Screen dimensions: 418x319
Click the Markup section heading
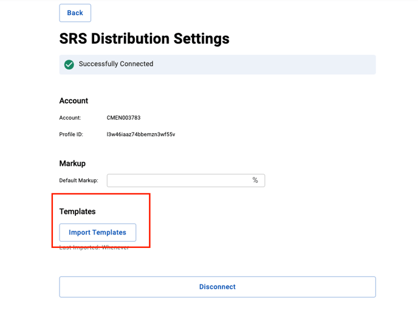pyautogui.click(x=72, y=163)
